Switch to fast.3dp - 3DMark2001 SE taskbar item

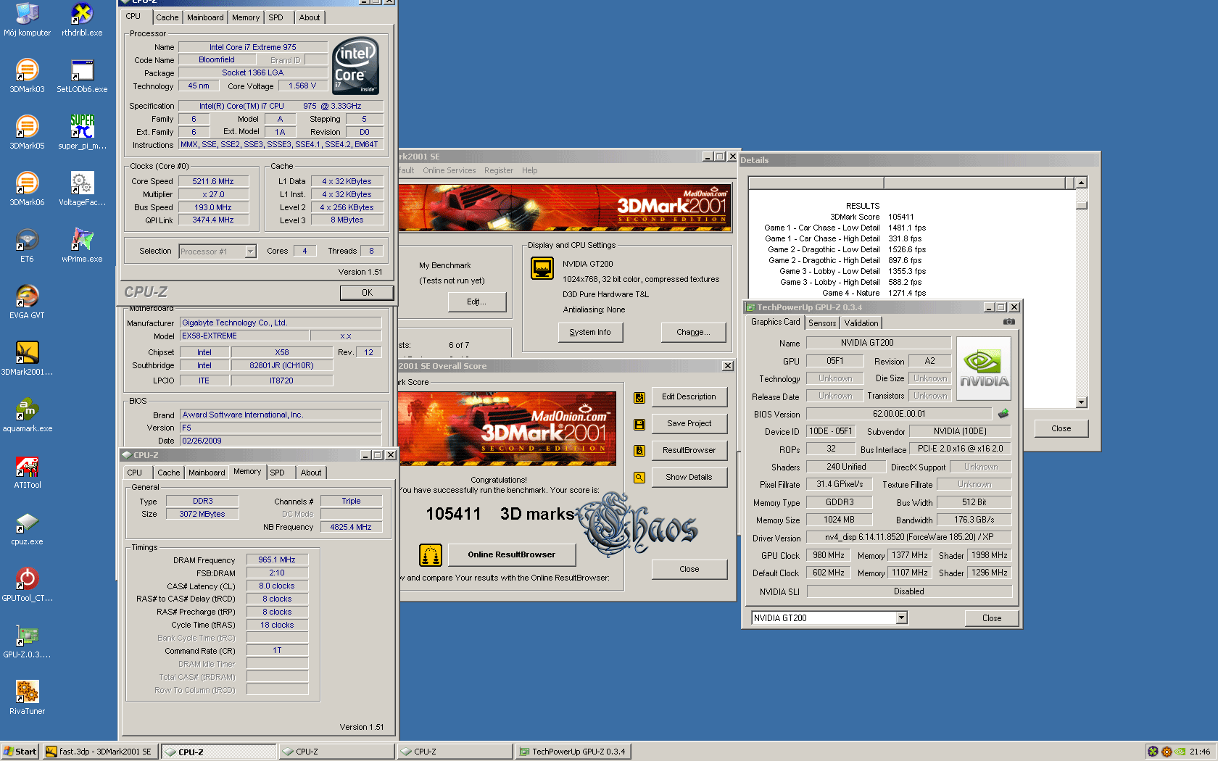click(100, 752)
